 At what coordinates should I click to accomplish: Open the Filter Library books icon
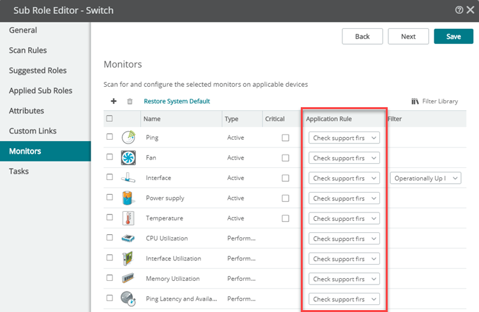click(x=415, y=101)
